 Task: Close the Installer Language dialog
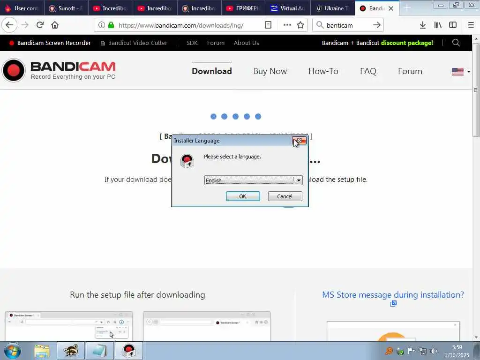pyautogui.click(x=299, y=141)
